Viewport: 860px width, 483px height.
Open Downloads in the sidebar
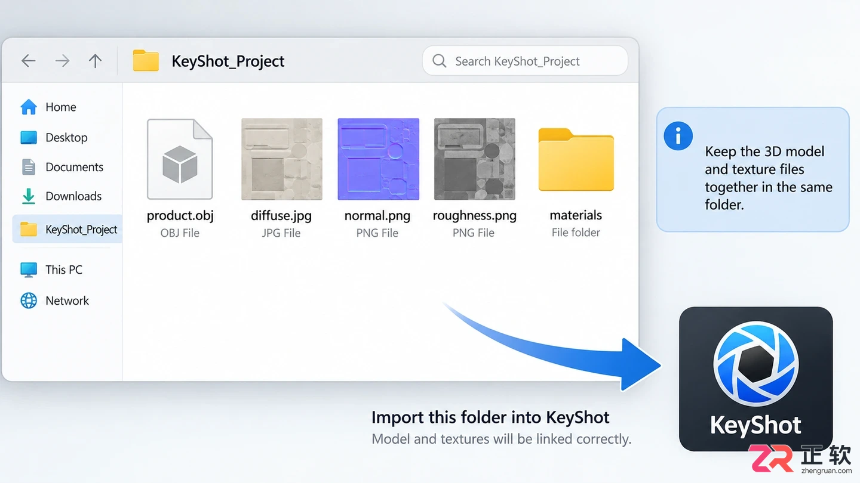62,196
